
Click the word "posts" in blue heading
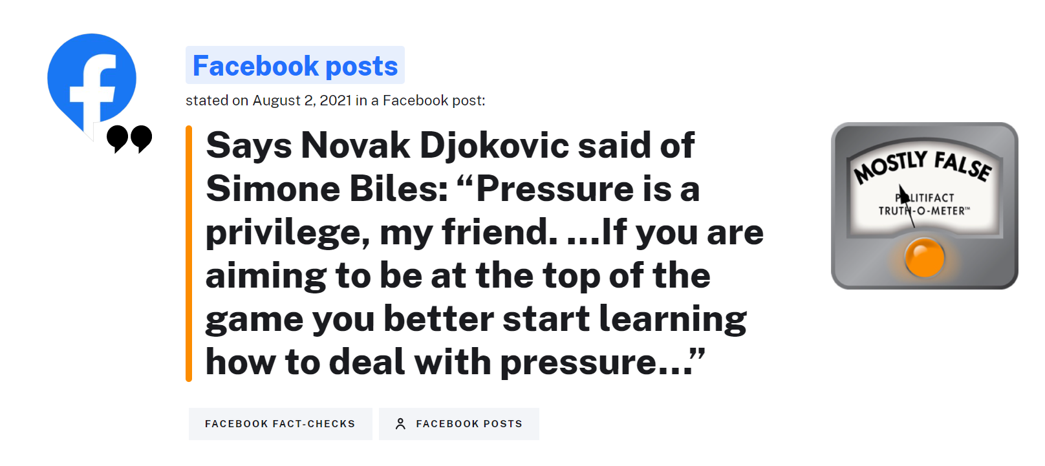pyautogui.click(x=362, y=66)
